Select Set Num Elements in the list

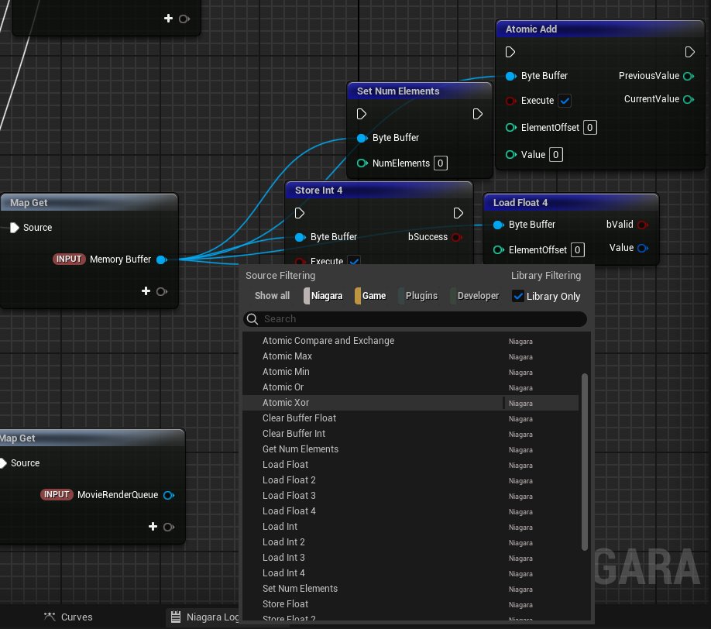[410, 589]
